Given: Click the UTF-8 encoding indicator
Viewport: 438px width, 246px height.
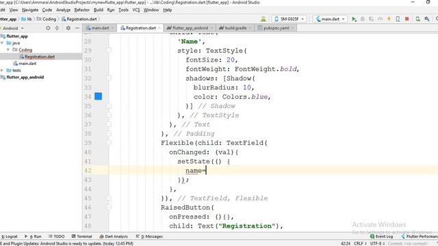Looking at the screenshot, I should [x=377, y=243].
